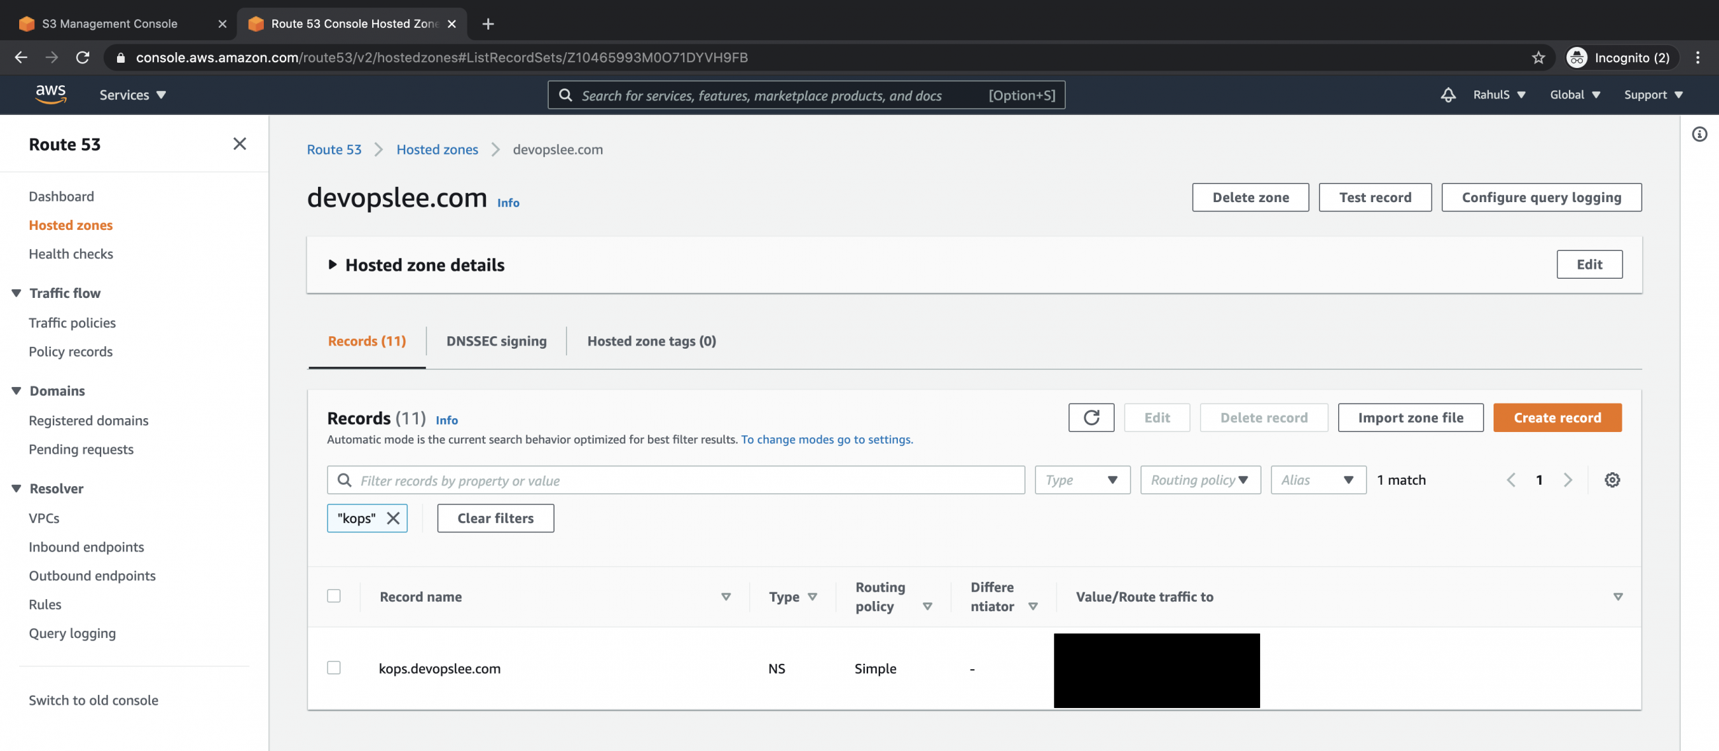1719x751 pixels.
Task: Open Hosted zones from the breadcrumb
Action: coord(436,149)
